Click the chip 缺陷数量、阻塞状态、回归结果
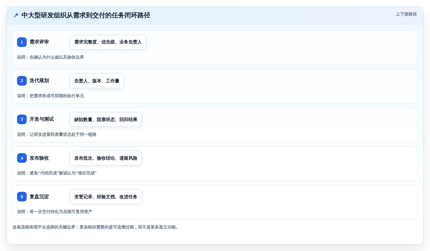Viewport: 430px width, 251px height. (106, 119)
